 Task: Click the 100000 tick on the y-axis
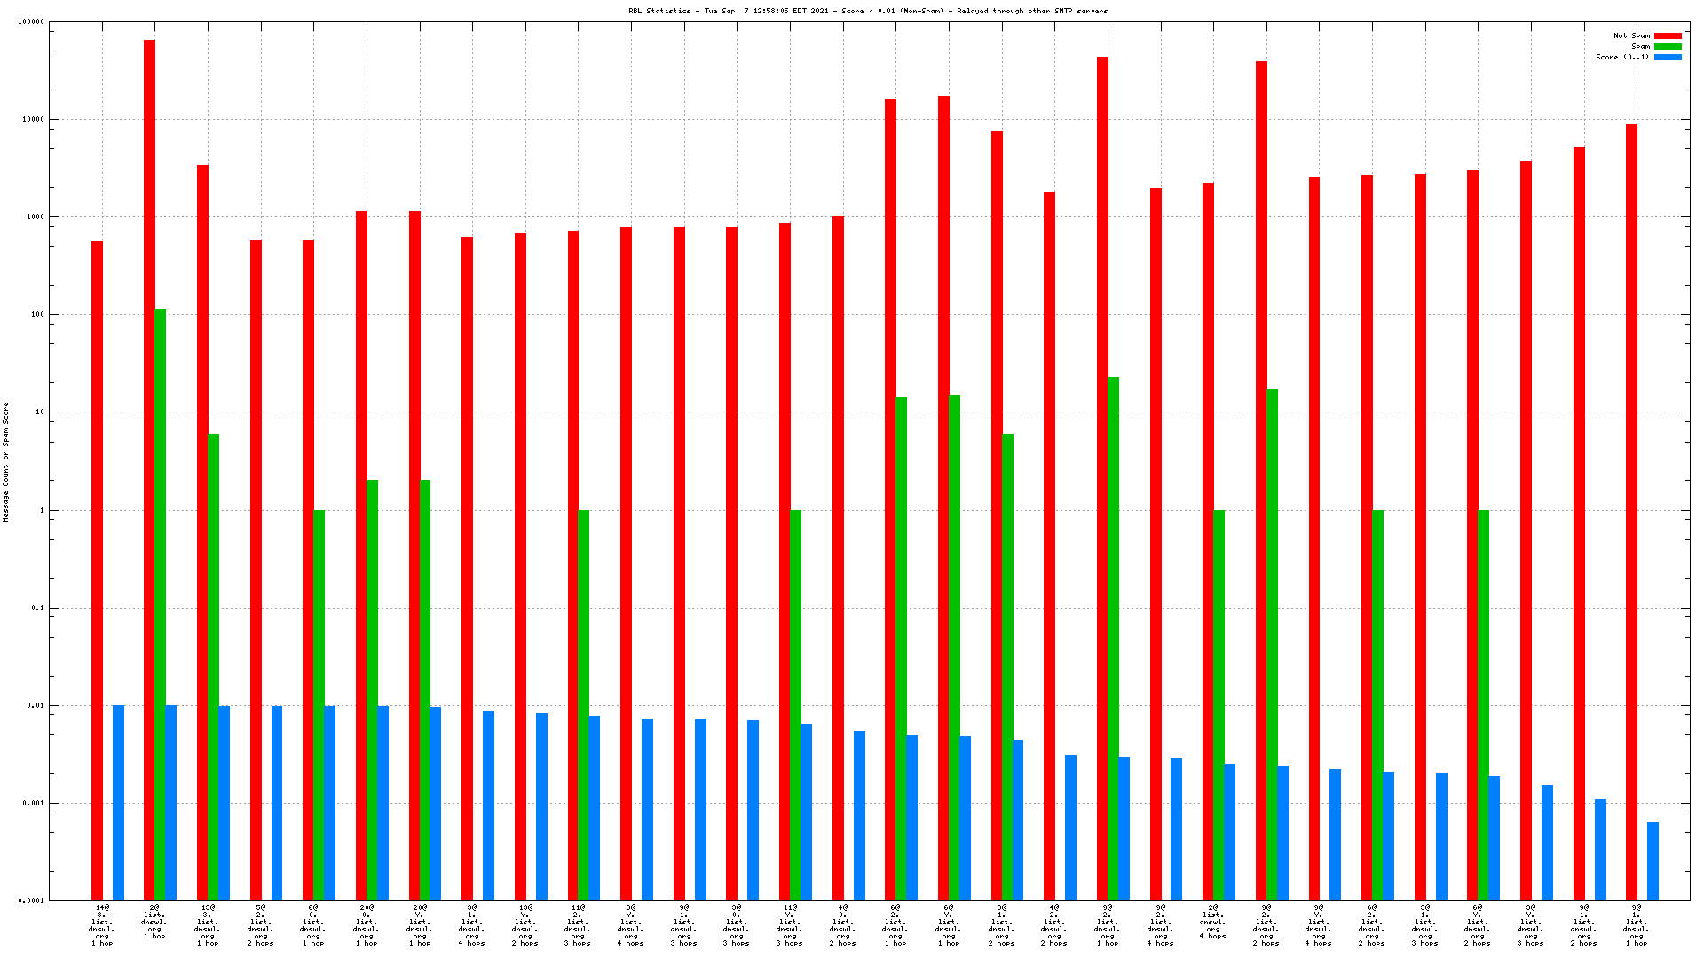tap(31, 22)
